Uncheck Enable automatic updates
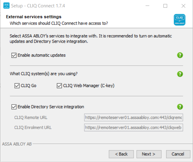193x162 pixels. pyautogui.click(x=14, y=55)
